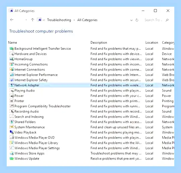The height and width of the screenshot is (173, 181).
Task: Click 'Find and clean up unused files an...' description
Action: (x=116, y=127)
